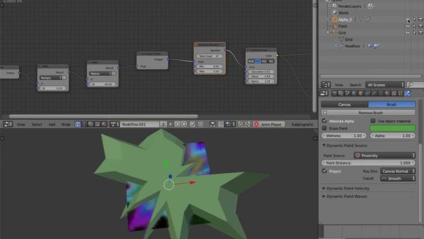The width and height of the screenshot is (424, 239).
Task: Toggle visibility eye for Alpha_0 object
Action: [407, 19]
